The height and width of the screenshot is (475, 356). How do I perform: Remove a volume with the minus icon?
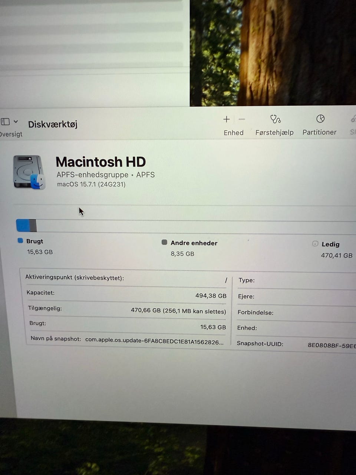point(242,119)
